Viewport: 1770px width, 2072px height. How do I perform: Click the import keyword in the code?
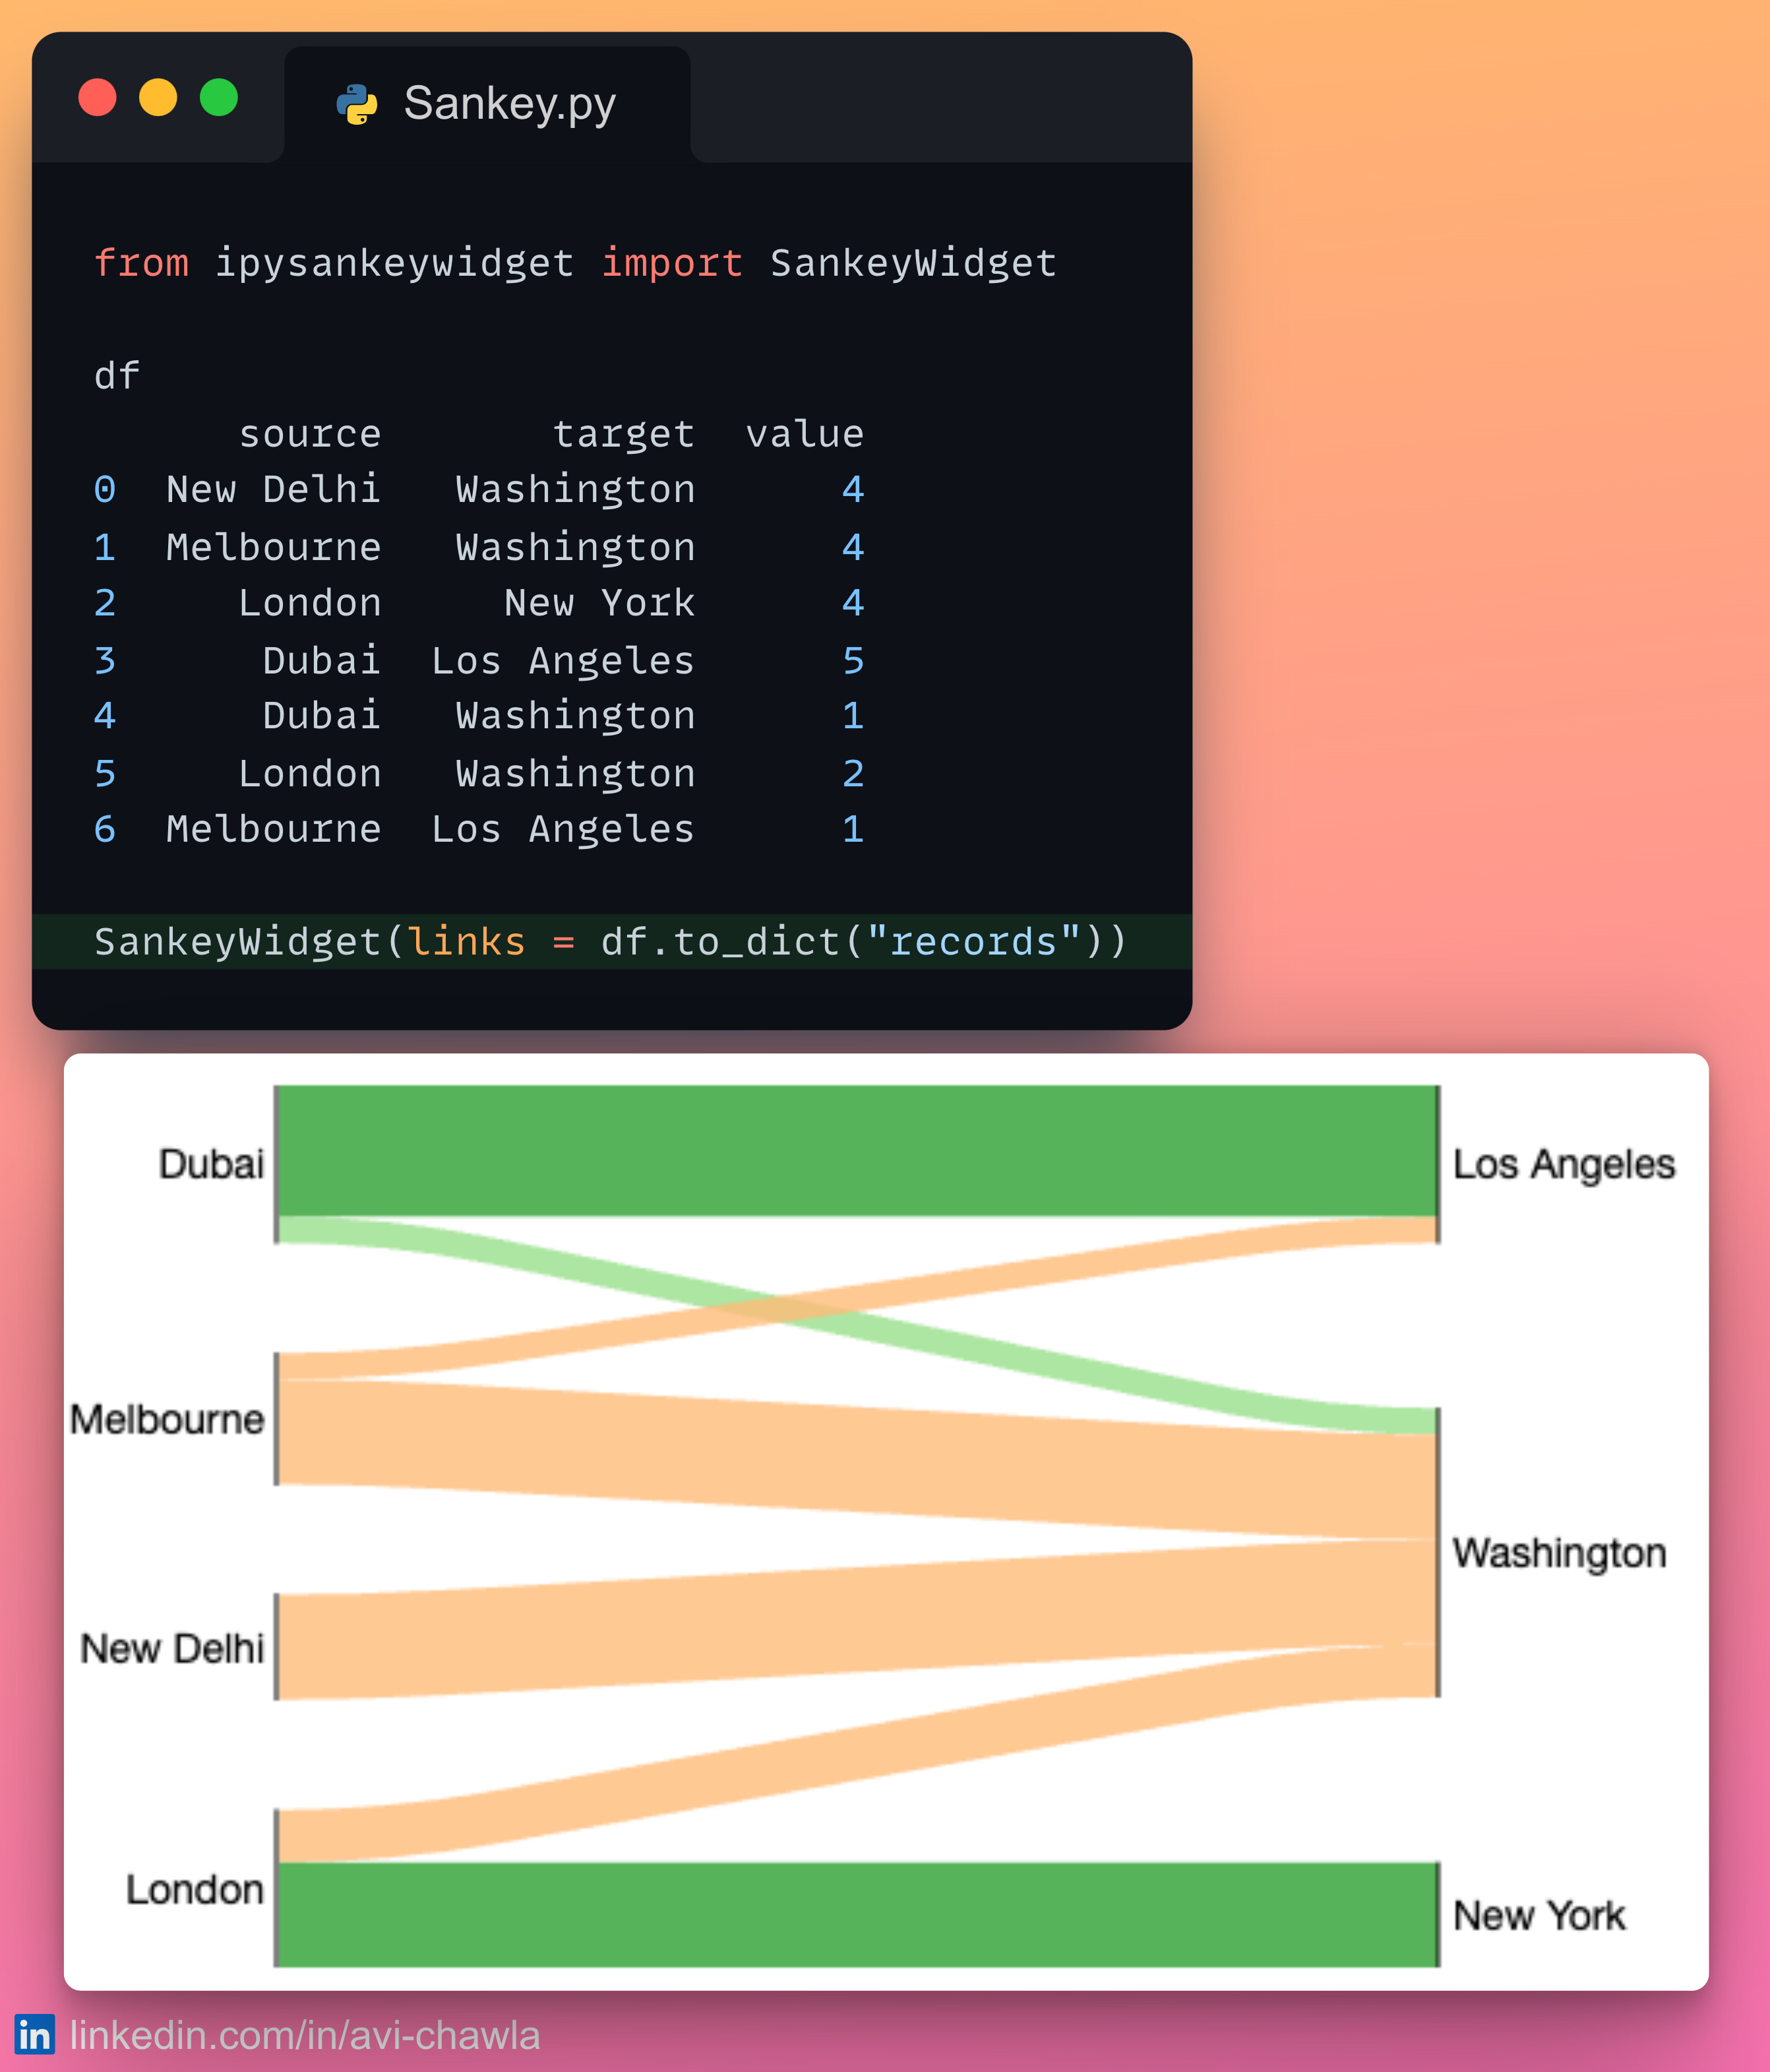point(673,263)
